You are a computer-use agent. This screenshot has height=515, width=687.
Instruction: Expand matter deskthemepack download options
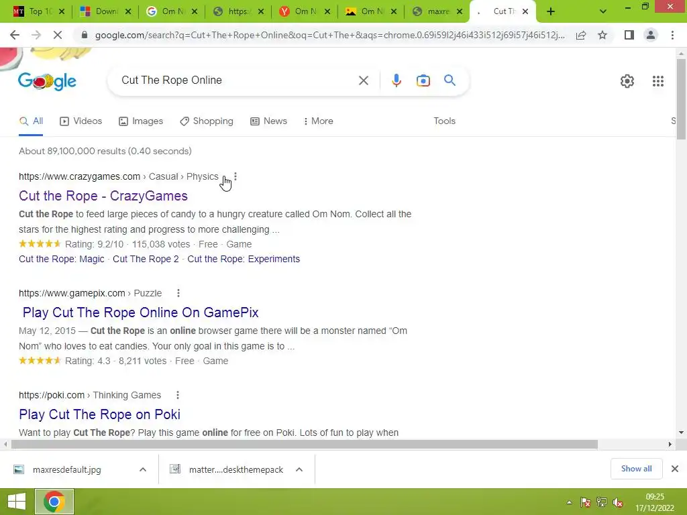tap(299, 469)
